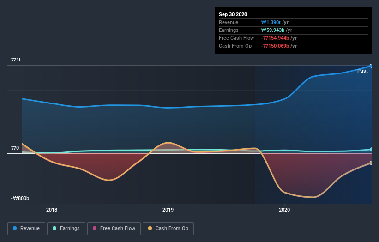Click the 2020 axis label
The height and width of the screenshot is (242, 379).
click(284, 210)
